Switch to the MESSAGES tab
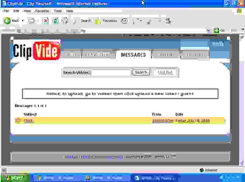 click(133, 55)
